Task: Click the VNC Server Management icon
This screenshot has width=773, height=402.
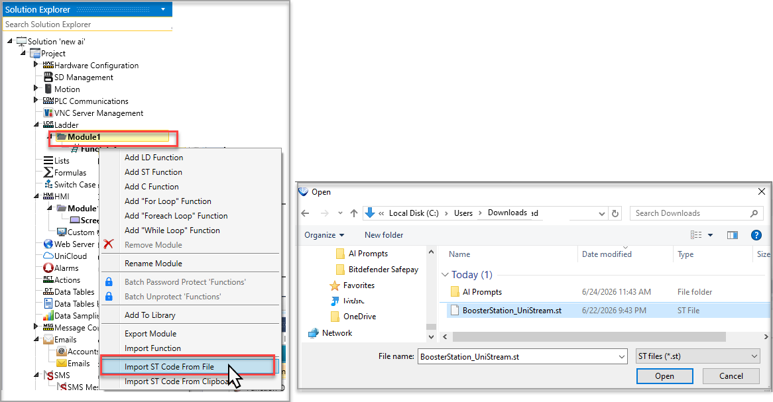Action: [x=48, y=113]
